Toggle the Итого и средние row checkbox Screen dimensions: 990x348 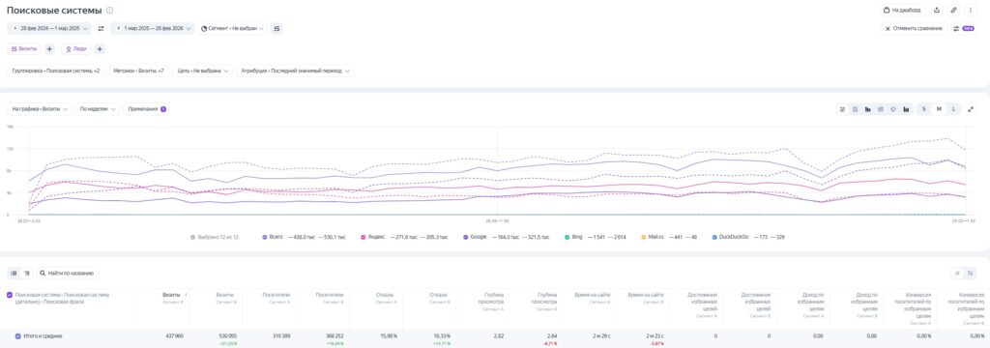(17, 336)
